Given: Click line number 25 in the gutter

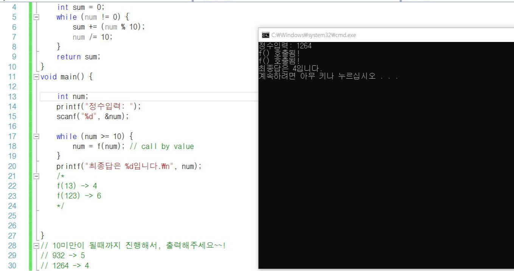Looking at the screenshot, I should click(12, 216).
